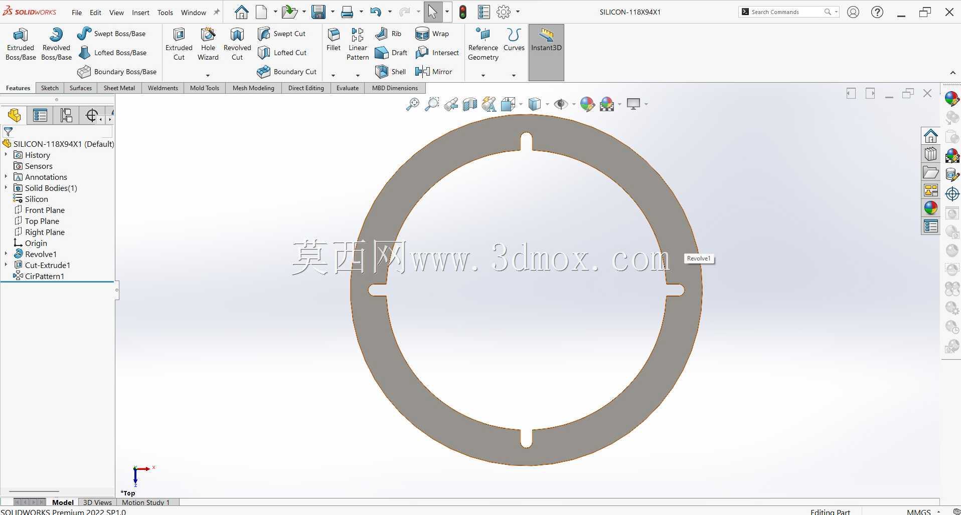Click the Zoom to Fit icon
Screen dimensions: 961x515
pyautogui.click(x=413, y=104)
